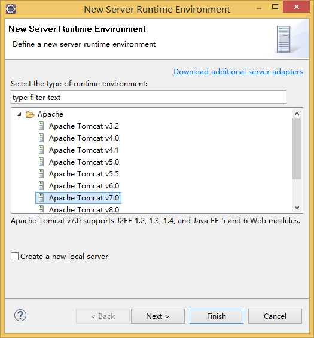Focus the type filter text field
The width and height of the screenshot is (314, 338).
click(x=148, y=98)
